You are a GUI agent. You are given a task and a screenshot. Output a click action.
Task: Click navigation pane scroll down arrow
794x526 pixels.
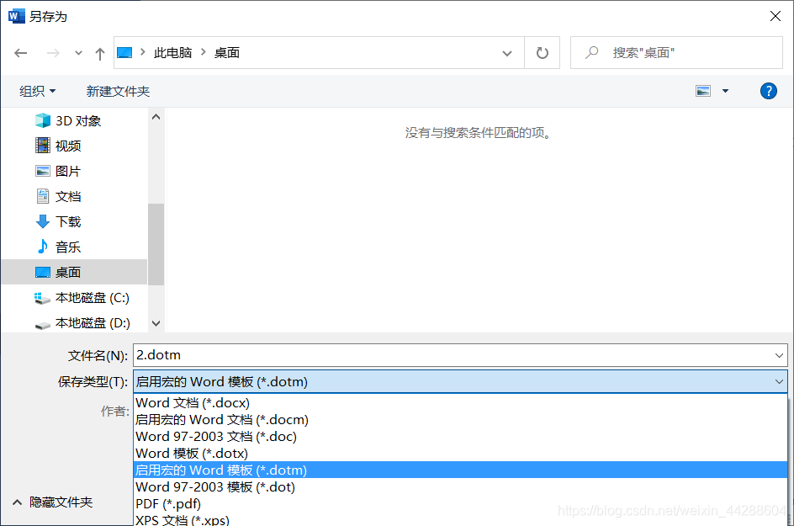click(x=156, y=323)
